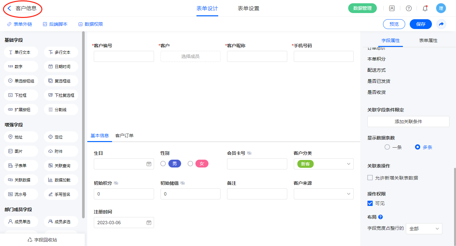Open the calendar icon in 生日 field
Image resolution: width=456 pixels, height=246 pixels.
(149, 164)
